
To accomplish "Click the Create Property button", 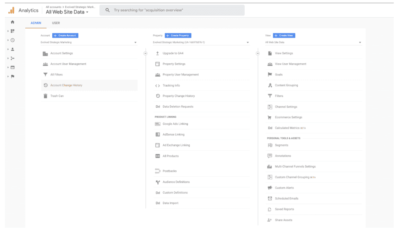I will pos(178,35).
